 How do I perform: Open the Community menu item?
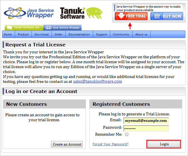point(121,35)
